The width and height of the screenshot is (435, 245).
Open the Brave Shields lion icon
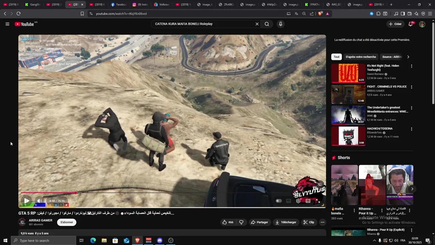click(x=320, y=14)
